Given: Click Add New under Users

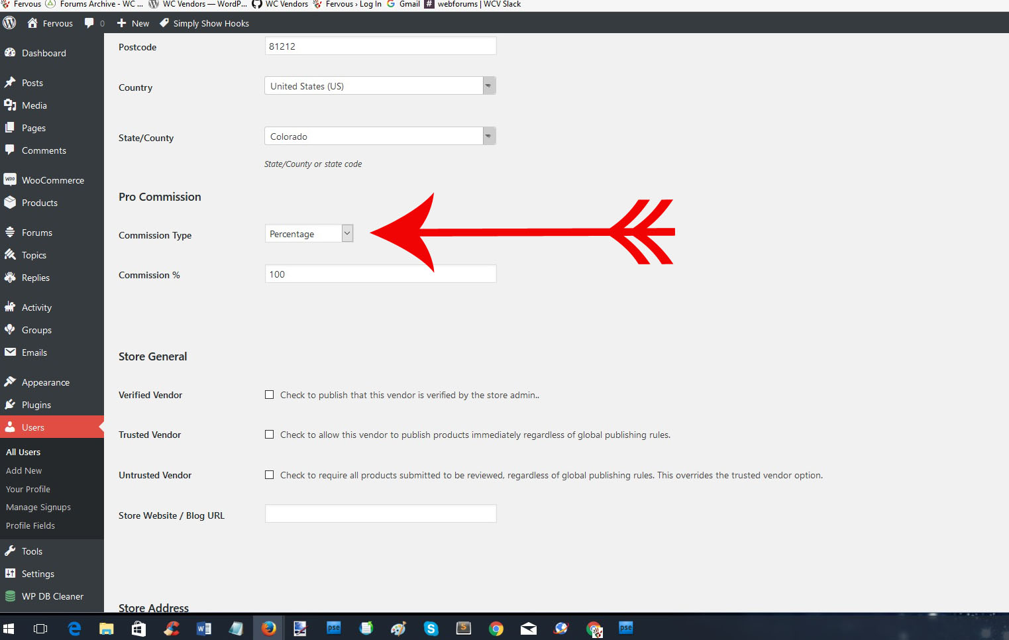Looking at the screenshot, I should point(24,470).
